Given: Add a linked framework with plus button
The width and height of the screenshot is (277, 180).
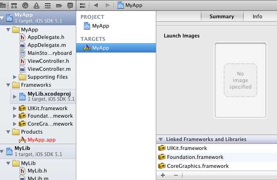Looking at the screenshot, I should (163, 175).
